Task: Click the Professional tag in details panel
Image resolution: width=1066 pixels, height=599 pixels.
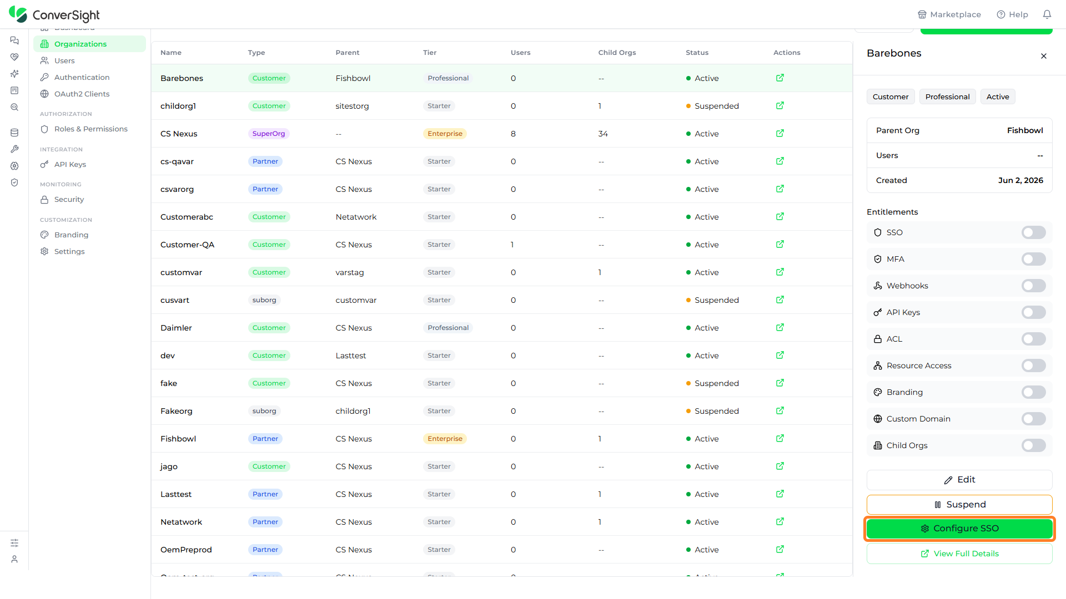Action: pyautogui.click(x=947, y=97)
